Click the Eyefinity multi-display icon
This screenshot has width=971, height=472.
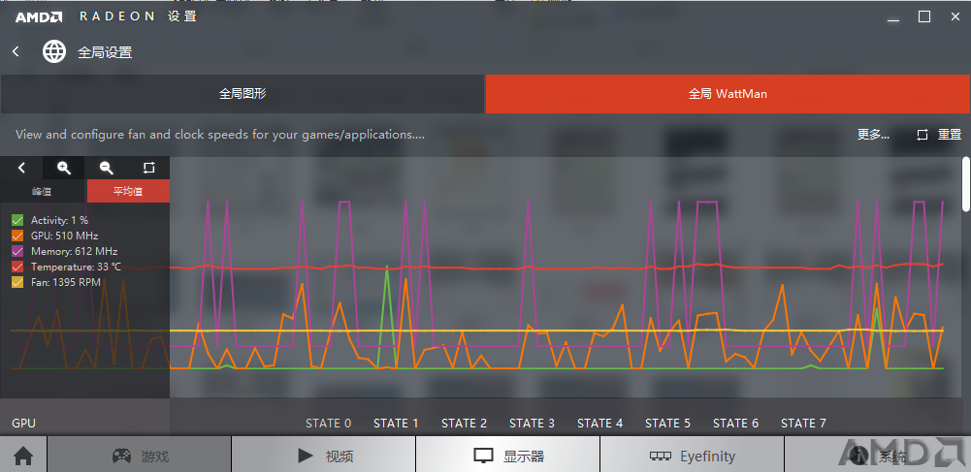pos(661,456)
